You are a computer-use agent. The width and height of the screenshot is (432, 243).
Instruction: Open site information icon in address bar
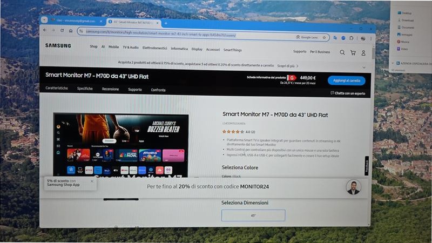point(81,31)
